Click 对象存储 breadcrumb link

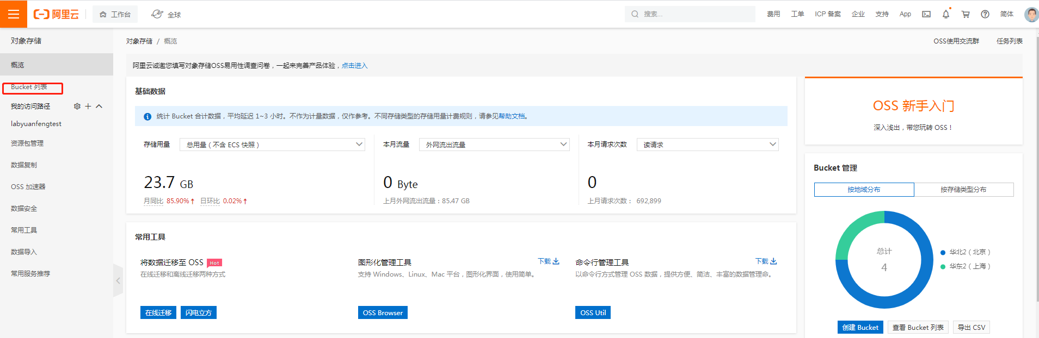point(139,41)
